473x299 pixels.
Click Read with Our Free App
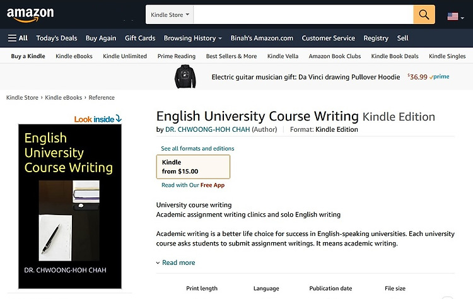[x=193, y=185]
